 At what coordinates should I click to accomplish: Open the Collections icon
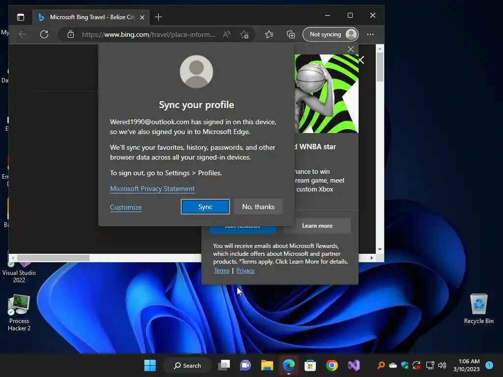[x=291, y=34]
